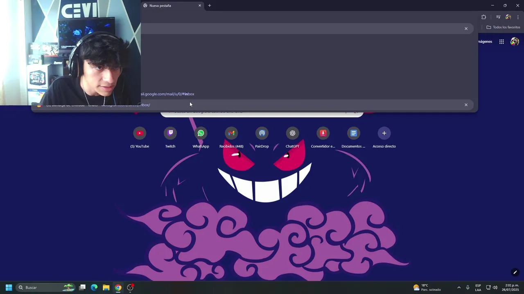Open the Chrome extensions puzzle icon
This screenshot has width=524, height=294.
483,17
